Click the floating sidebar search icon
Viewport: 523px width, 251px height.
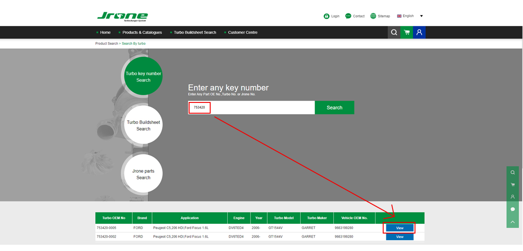(x=513, y=172)
